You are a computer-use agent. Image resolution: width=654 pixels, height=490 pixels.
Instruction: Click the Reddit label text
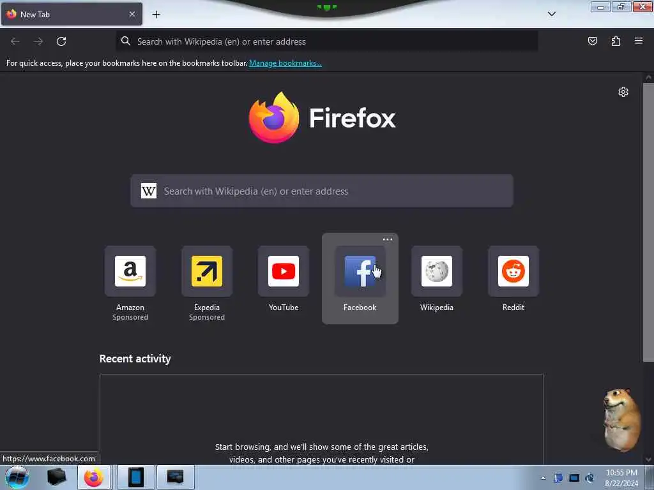[x=513, y=308]
